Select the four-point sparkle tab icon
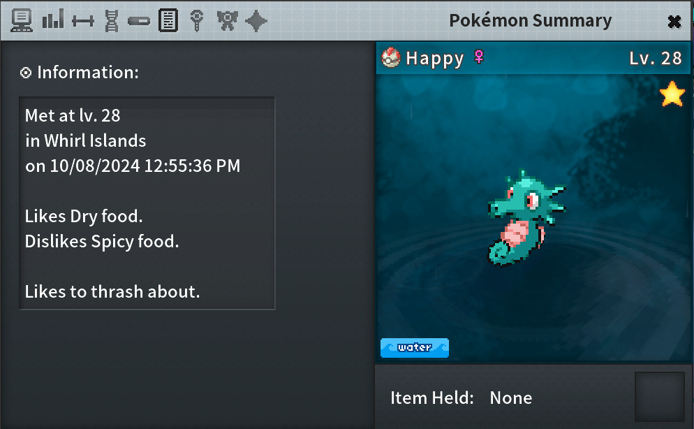The height and width of the screenshot is (429, 694). click(x=256, y=21)
